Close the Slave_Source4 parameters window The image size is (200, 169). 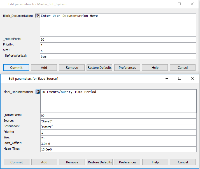tap(192, 79)
